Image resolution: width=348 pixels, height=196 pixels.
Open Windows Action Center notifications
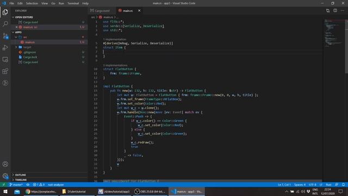[341, 192]
